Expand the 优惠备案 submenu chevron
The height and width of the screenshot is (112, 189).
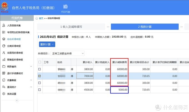coord(31,80)
